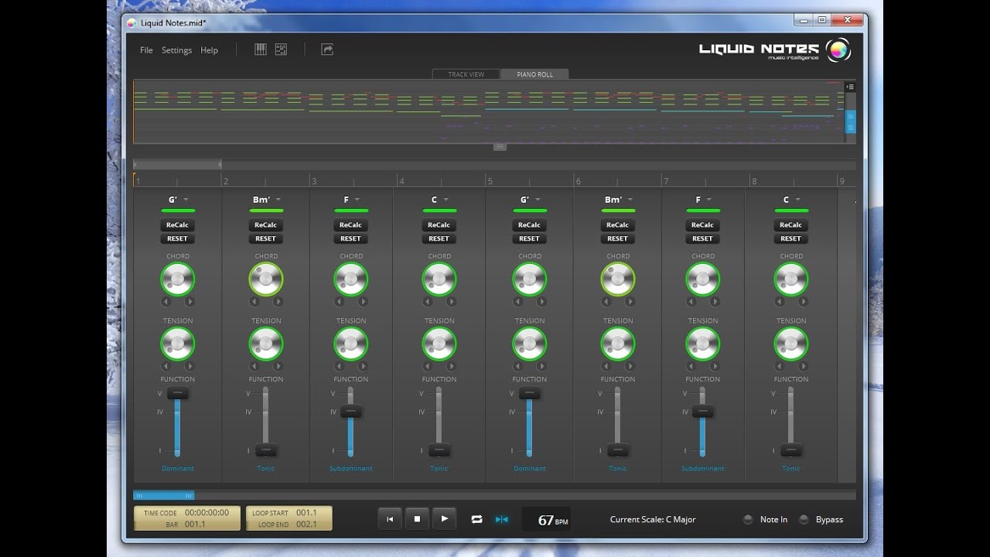Click the LOOP END 002.1 value
This screenshot has width=990, height=557.
click(x=306, y=524)
